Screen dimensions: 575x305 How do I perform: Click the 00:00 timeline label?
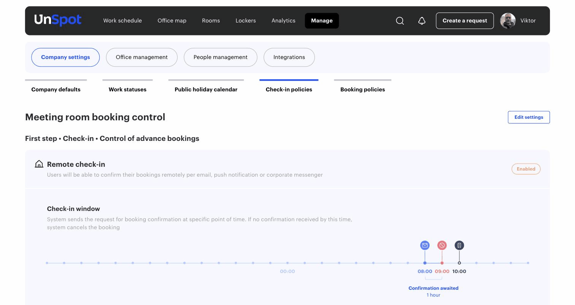point(287,271)
